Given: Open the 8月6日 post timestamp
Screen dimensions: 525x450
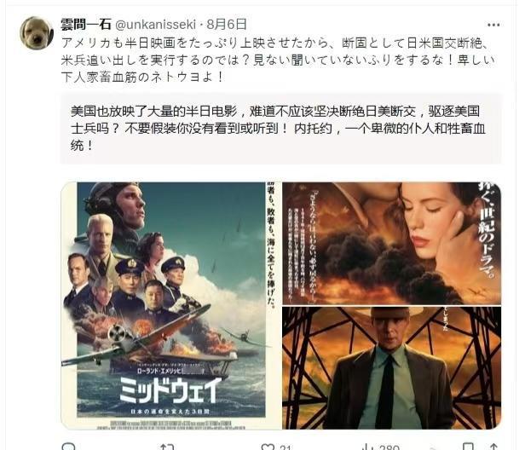Looking at the screenshot, I should click(x=227, y=25).
